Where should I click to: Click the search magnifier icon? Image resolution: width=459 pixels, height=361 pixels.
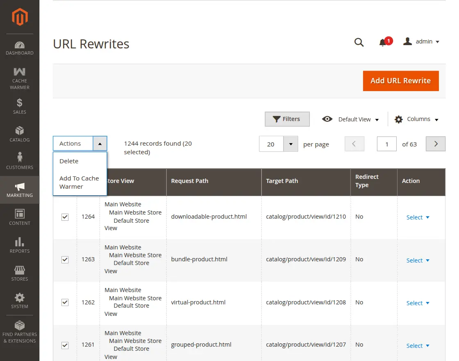359,42
